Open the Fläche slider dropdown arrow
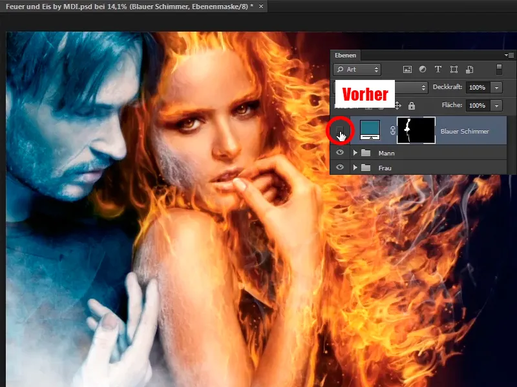 click(496, 106)
